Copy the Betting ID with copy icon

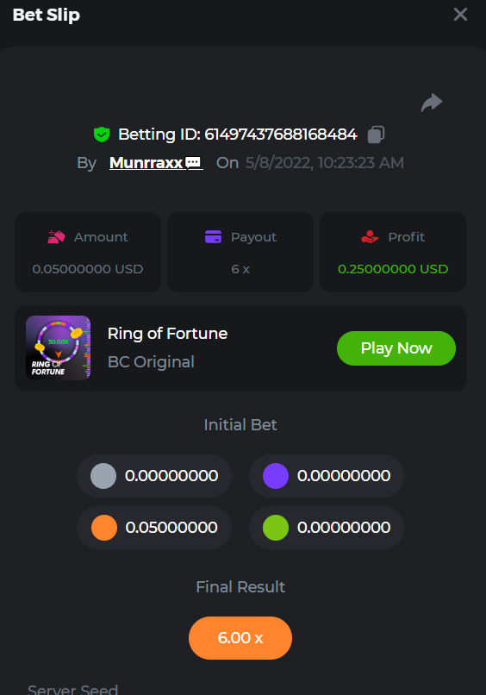[x=376, y=135]
